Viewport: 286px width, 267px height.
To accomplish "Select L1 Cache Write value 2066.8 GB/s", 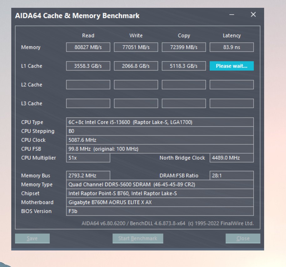I will click(136, 66).
